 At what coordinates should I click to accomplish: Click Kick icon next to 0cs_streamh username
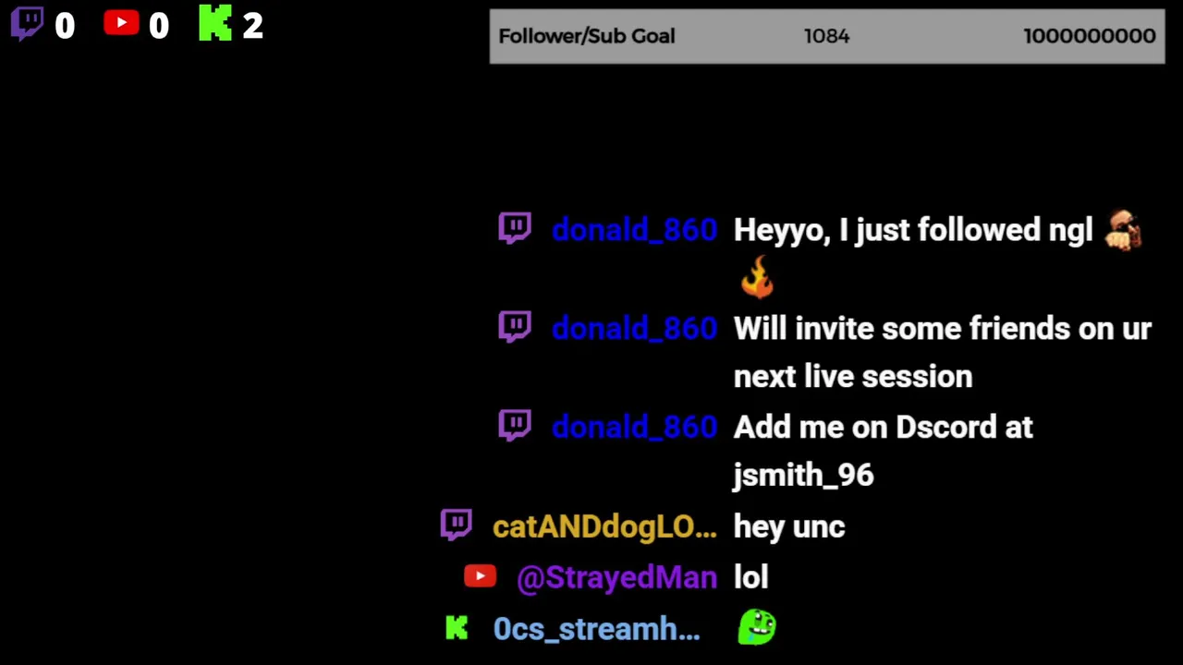457,628
